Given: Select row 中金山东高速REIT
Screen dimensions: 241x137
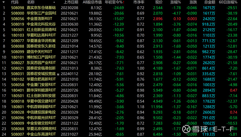Looking at the screenshot, I should coord(120,134).
